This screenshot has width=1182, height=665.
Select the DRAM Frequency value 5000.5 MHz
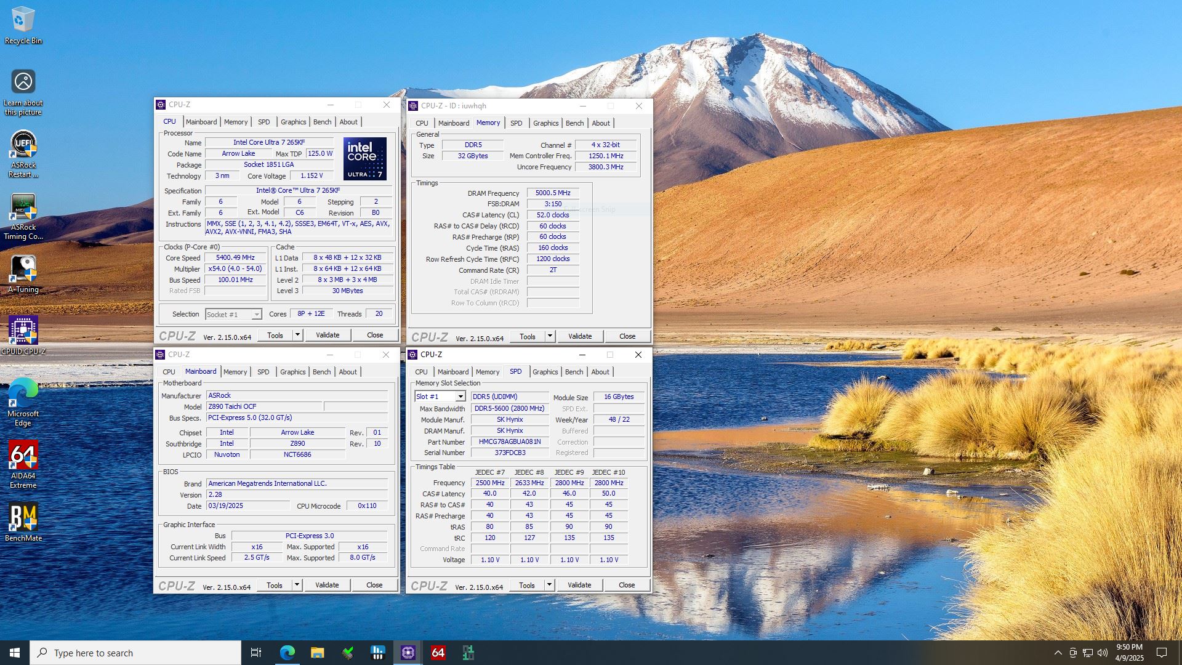tap(553, 193)
